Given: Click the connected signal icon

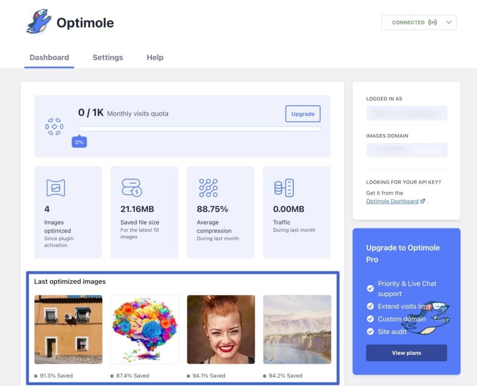Looking at the screenshot, I should click(432, 22).
